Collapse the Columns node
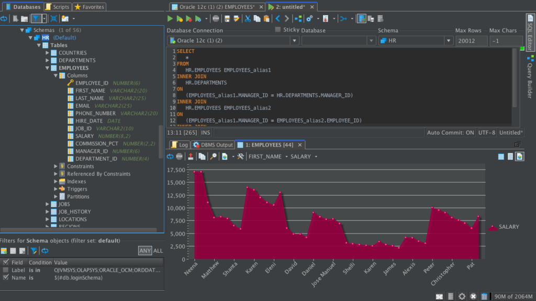The height and width of the screenshot is (301, 536). 55,75
